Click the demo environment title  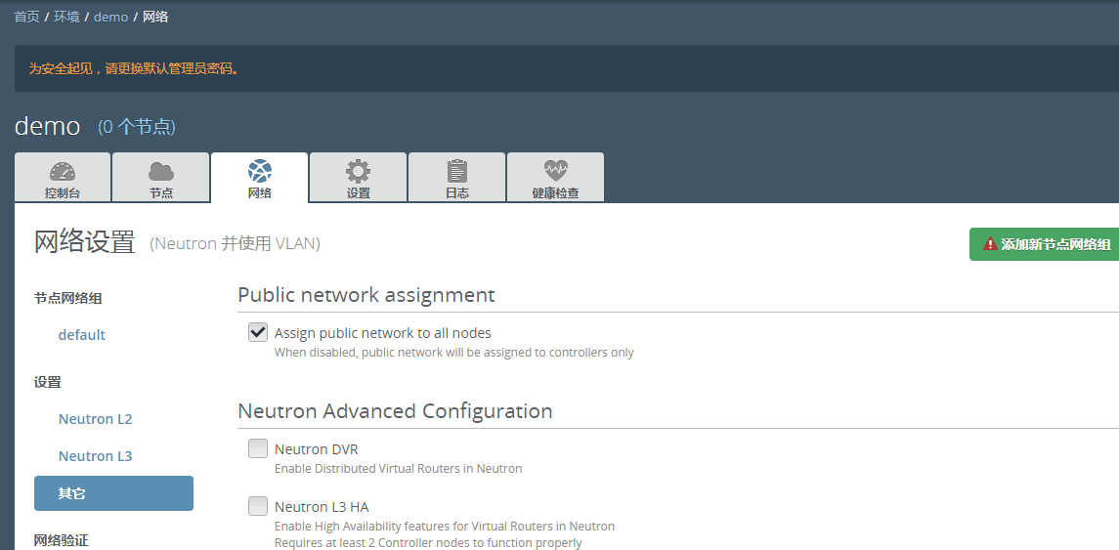(x=47, y=126)
